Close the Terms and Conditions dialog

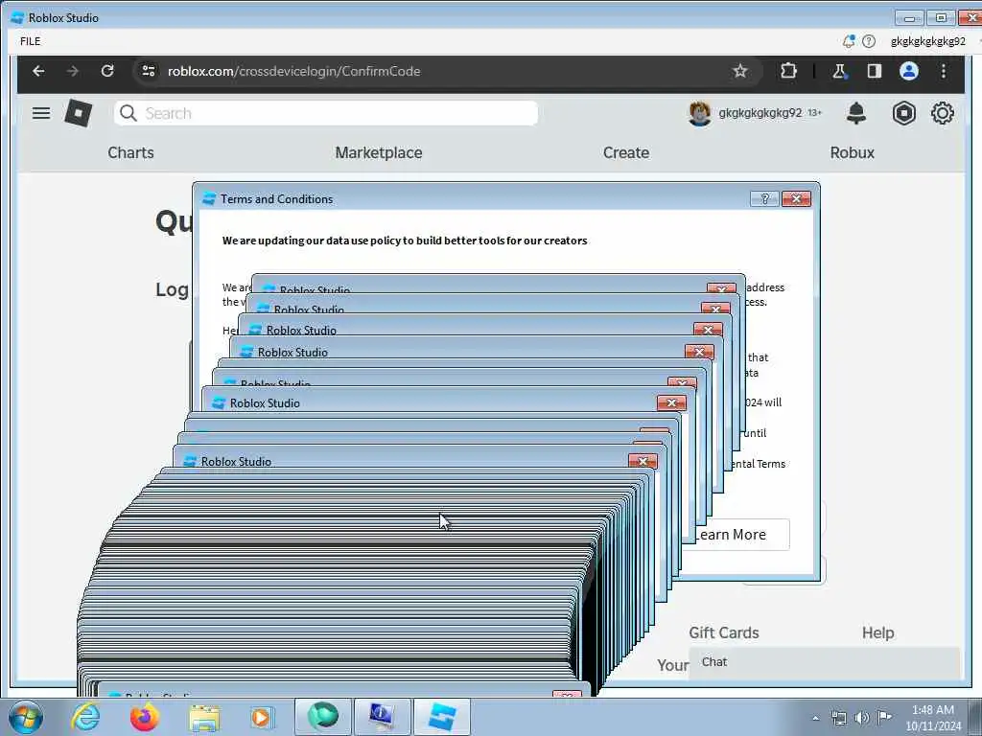coord(797,199)
